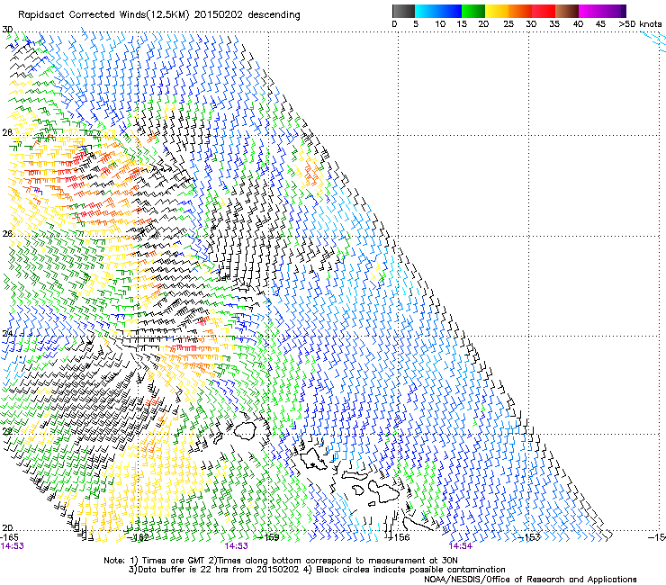
Task: Click the longitude label "-156"
Action: click(400, 537)
